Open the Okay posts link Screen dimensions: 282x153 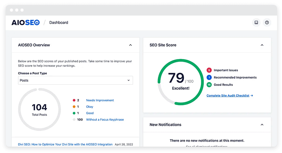pos(90,107)
